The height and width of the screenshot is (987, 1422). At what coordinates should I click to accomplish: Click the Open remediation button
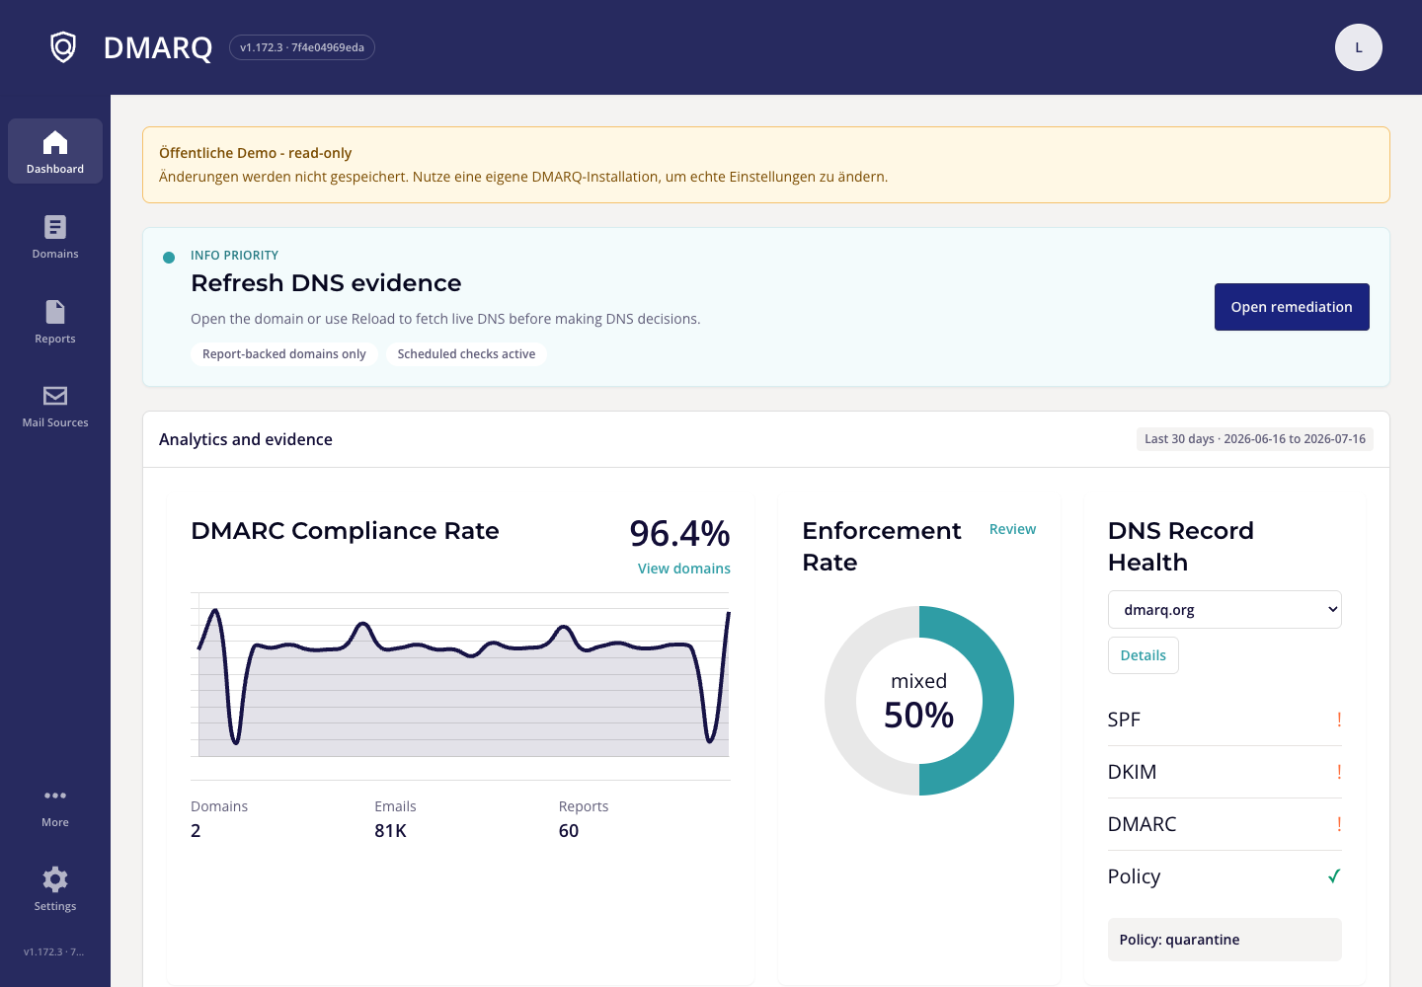(1292, 307)
